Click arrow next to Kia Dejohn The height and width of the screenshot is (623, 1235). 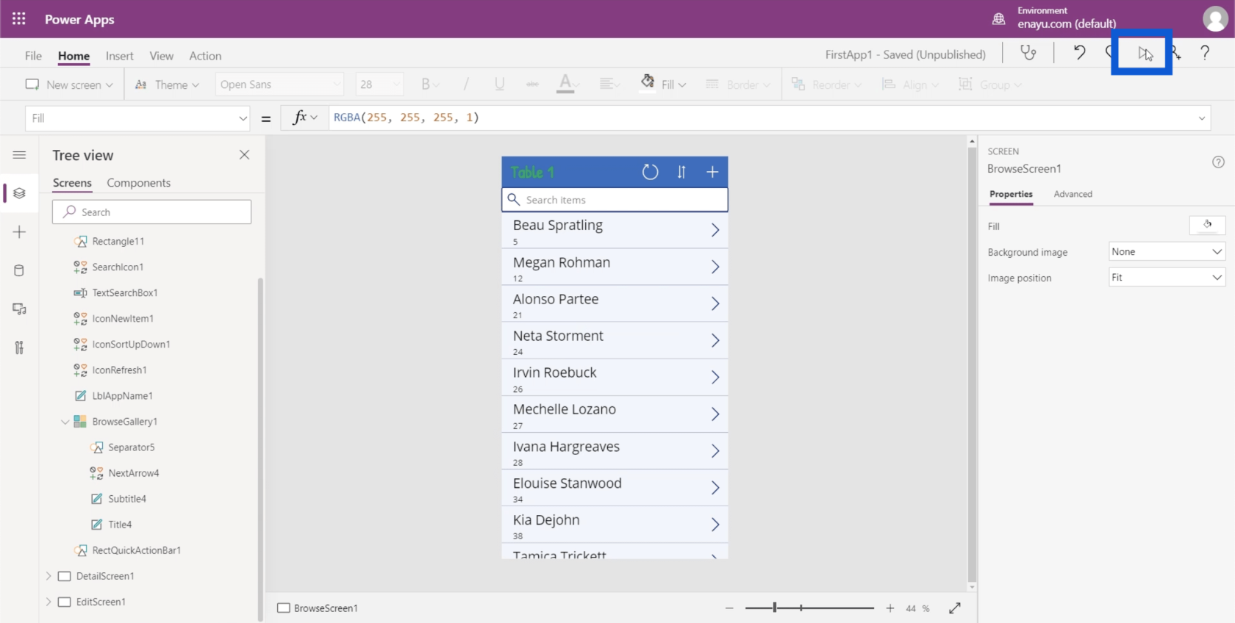(715, 525)
